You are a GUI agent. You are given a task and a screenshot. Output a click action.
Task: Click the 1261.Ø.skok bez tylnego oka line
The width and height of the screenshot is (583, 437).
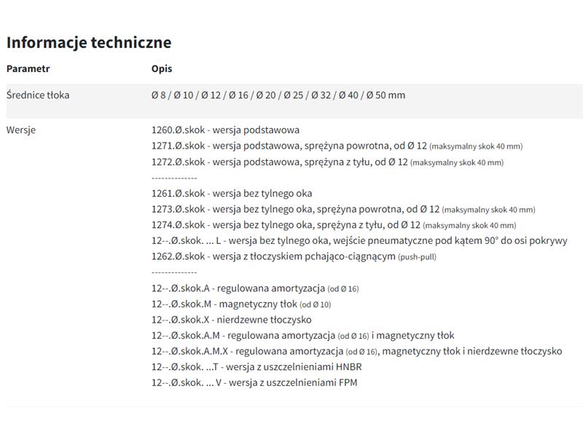pos(232,193)
